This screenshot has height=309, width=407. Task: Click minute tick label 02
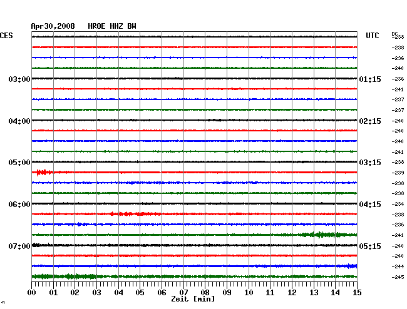tap(75, 293)
